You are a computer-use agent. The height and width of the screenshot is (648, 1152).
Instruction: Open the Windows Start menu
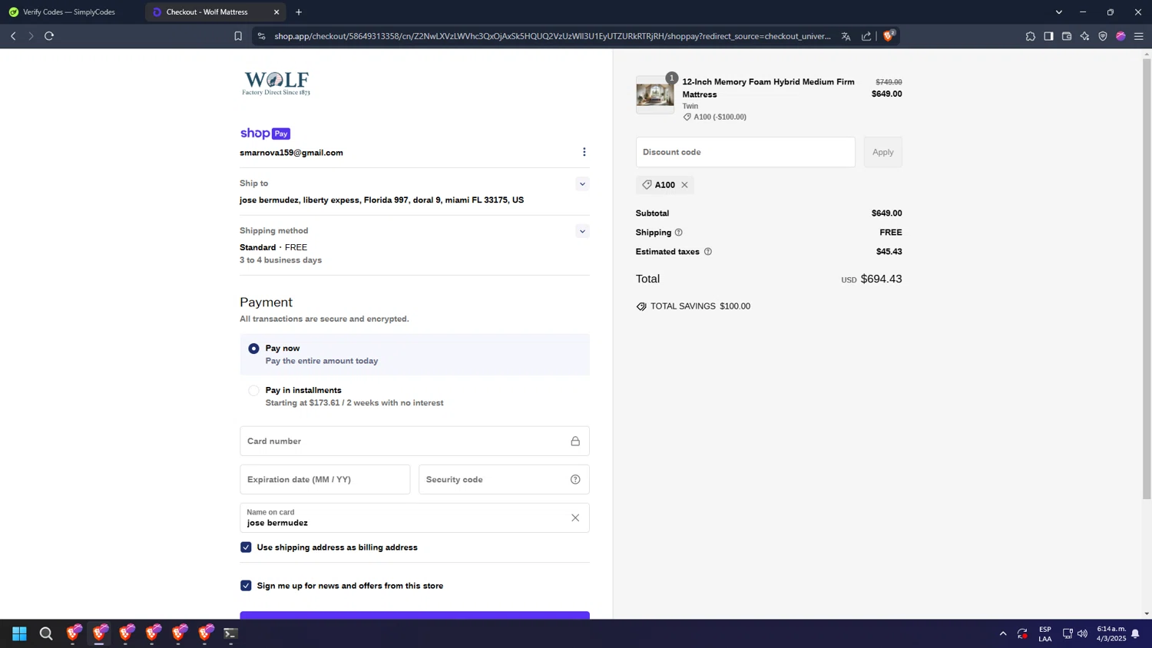(x=19, y=634)
